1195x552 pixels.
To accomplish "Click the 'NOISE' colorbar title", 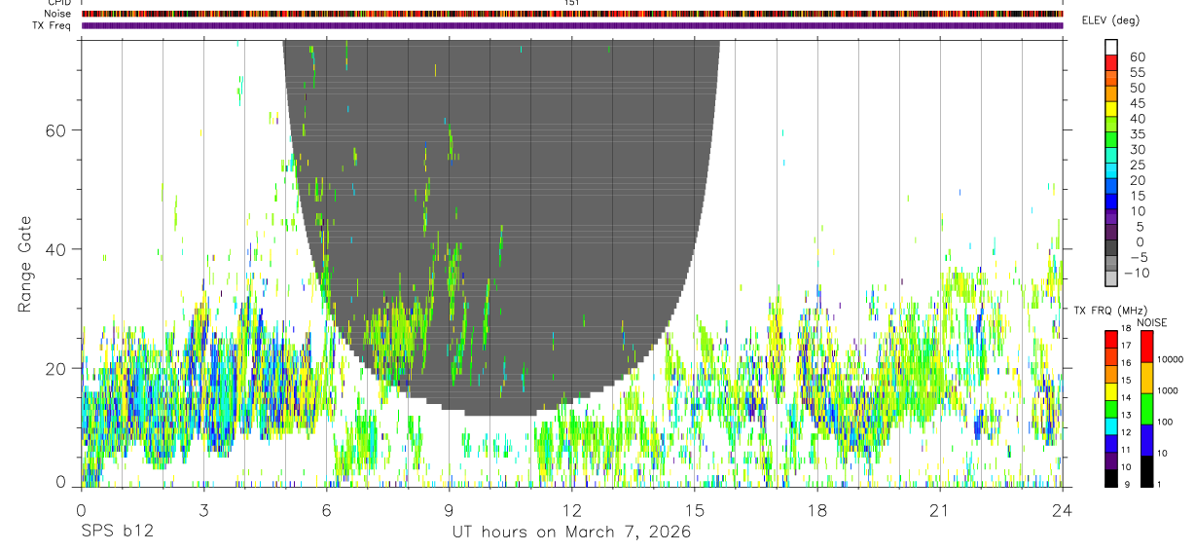I will tap(1152, 322).
